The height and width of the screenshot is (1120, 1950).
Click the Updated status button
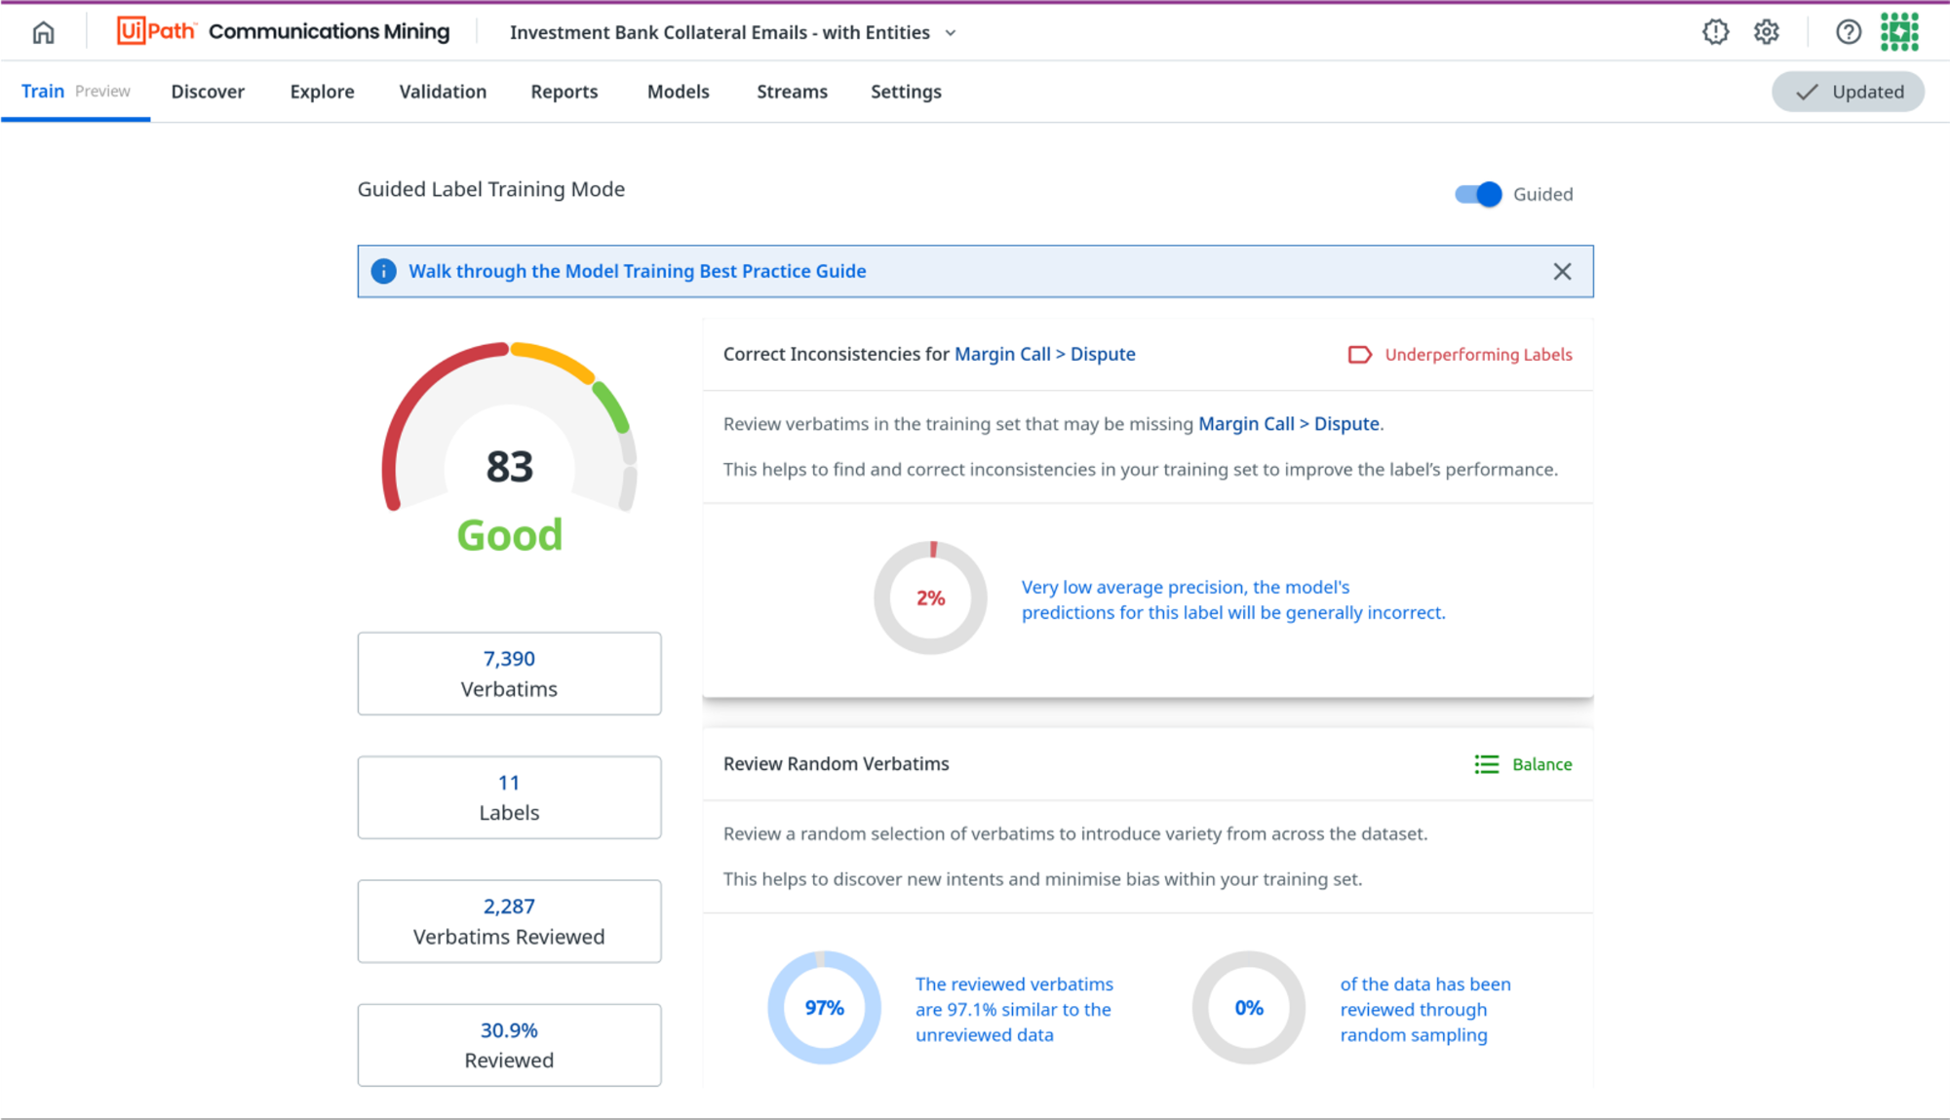[x=1848, y=92]
